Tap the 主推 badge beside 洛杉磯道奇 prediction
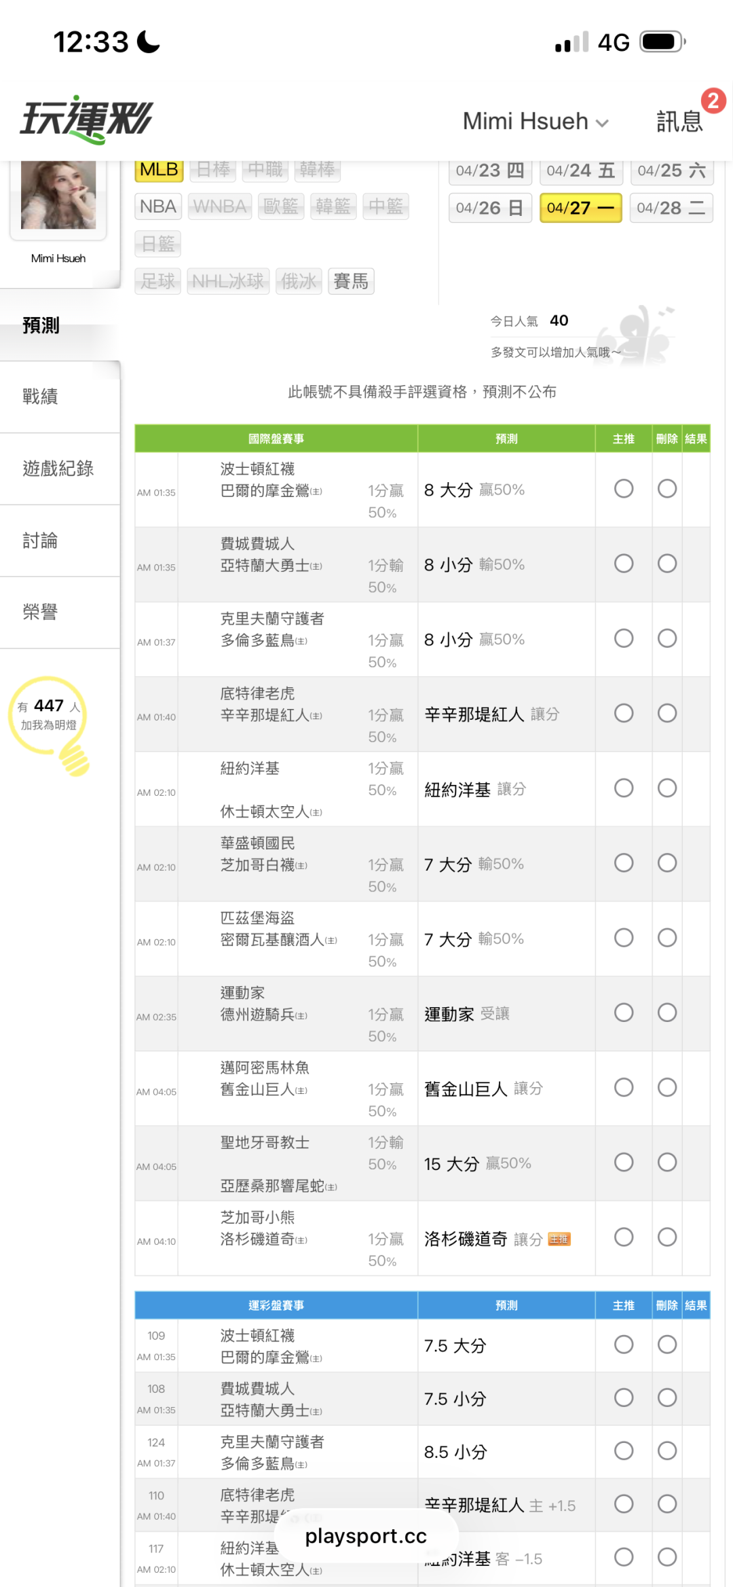The height and width of the screenshot is (1587, 733). 559,1239
